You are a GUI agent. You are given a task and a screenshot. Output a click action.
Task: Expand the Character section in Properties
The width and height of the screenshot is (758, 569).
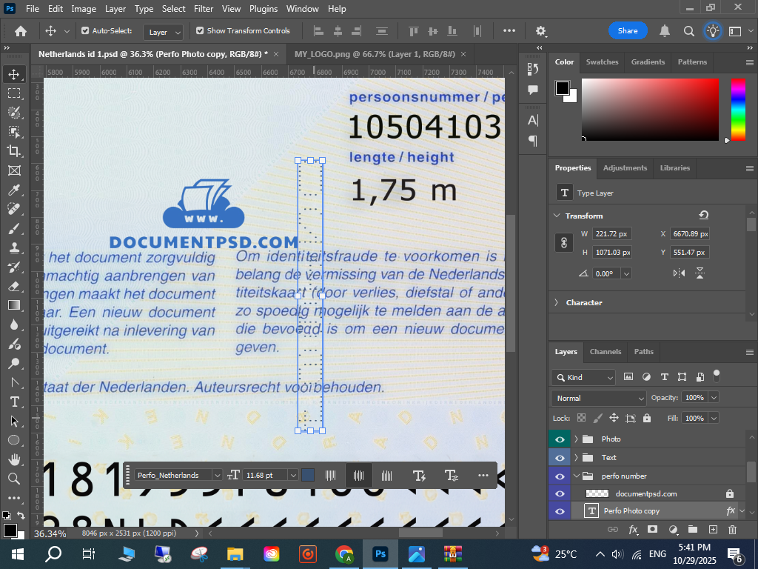pyautogui.click(x=556, y=302)
